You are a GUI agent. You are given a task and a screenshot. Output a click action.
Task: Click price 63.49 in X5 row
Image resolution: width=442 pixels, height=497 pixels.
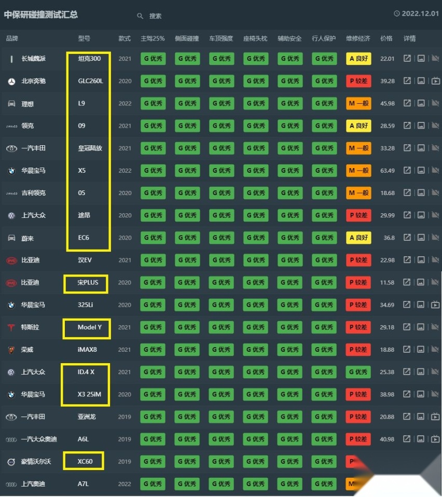click(x=388, y=171)
